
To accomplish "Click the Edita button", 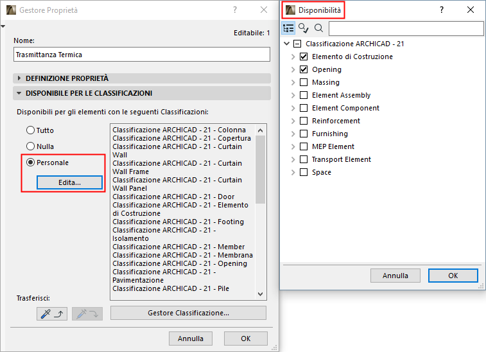I will pos(69,182).
